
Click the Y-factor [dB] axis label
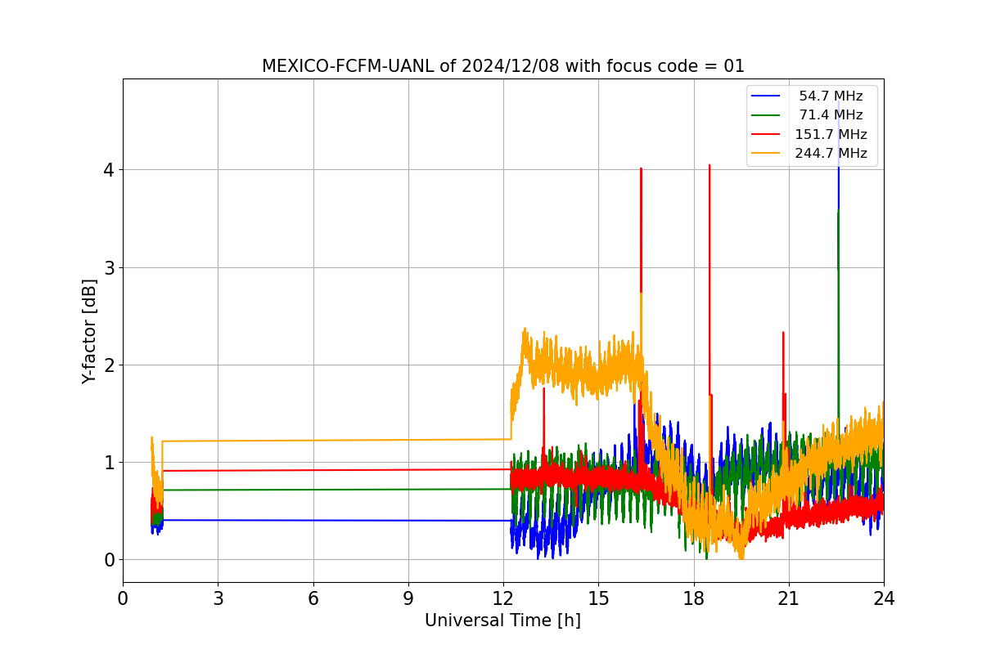[89, 331]
